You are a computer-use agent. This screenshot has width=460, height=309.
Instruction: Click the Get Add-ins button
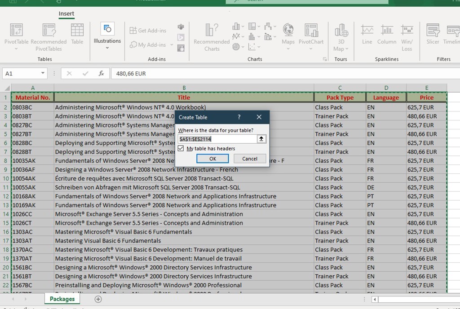148,30
